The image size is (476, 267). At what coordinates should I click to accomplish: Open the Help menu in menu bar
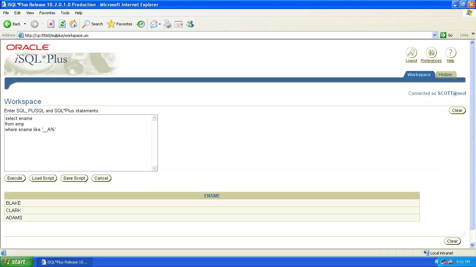tap(79, 13)
